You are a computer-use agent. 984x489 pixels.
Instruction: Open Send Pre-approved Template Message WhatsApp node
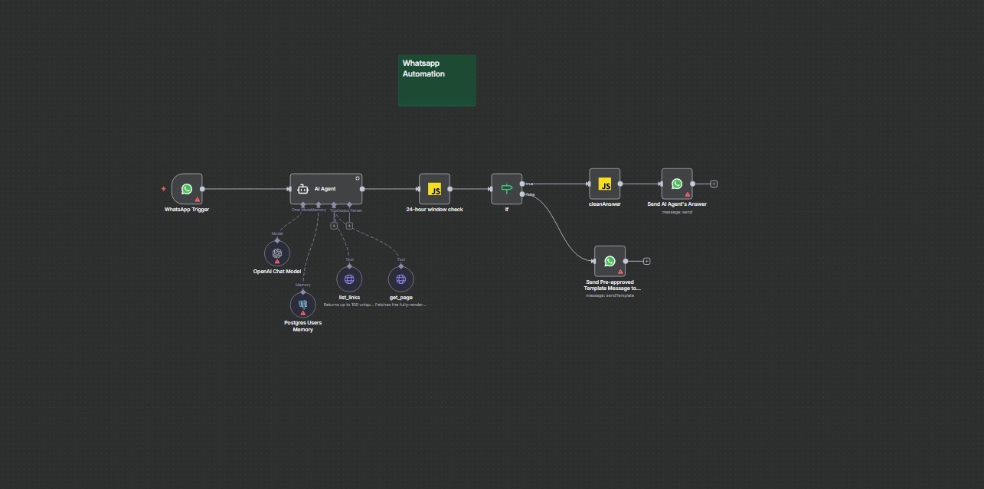coord(610,261)
